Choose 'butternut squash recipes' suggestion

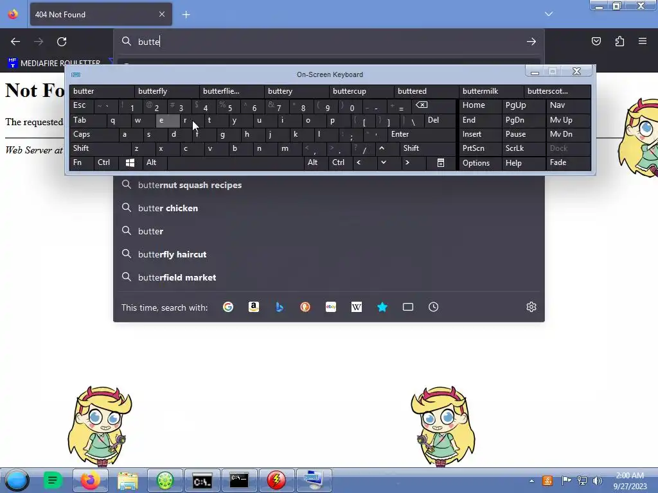[329, 185]
